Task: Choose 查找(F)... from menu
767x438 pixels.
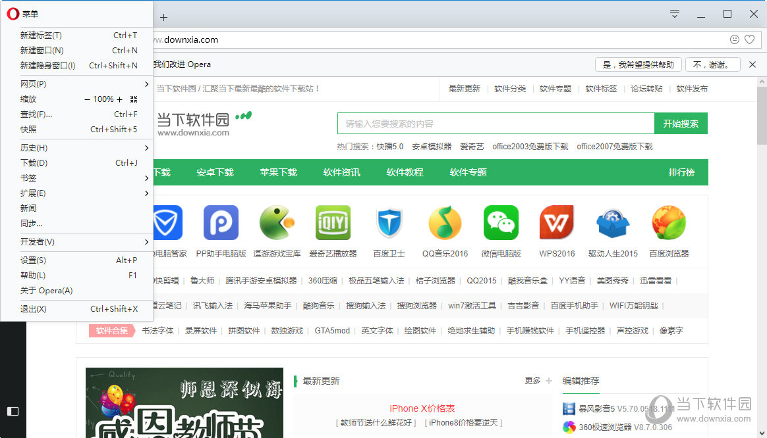Action: [x=77, y=114]
